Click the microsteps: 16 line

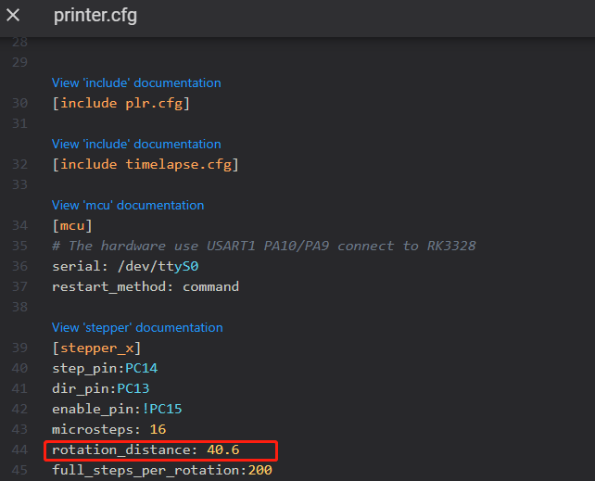pyautogui.click(x=108, y=429)
